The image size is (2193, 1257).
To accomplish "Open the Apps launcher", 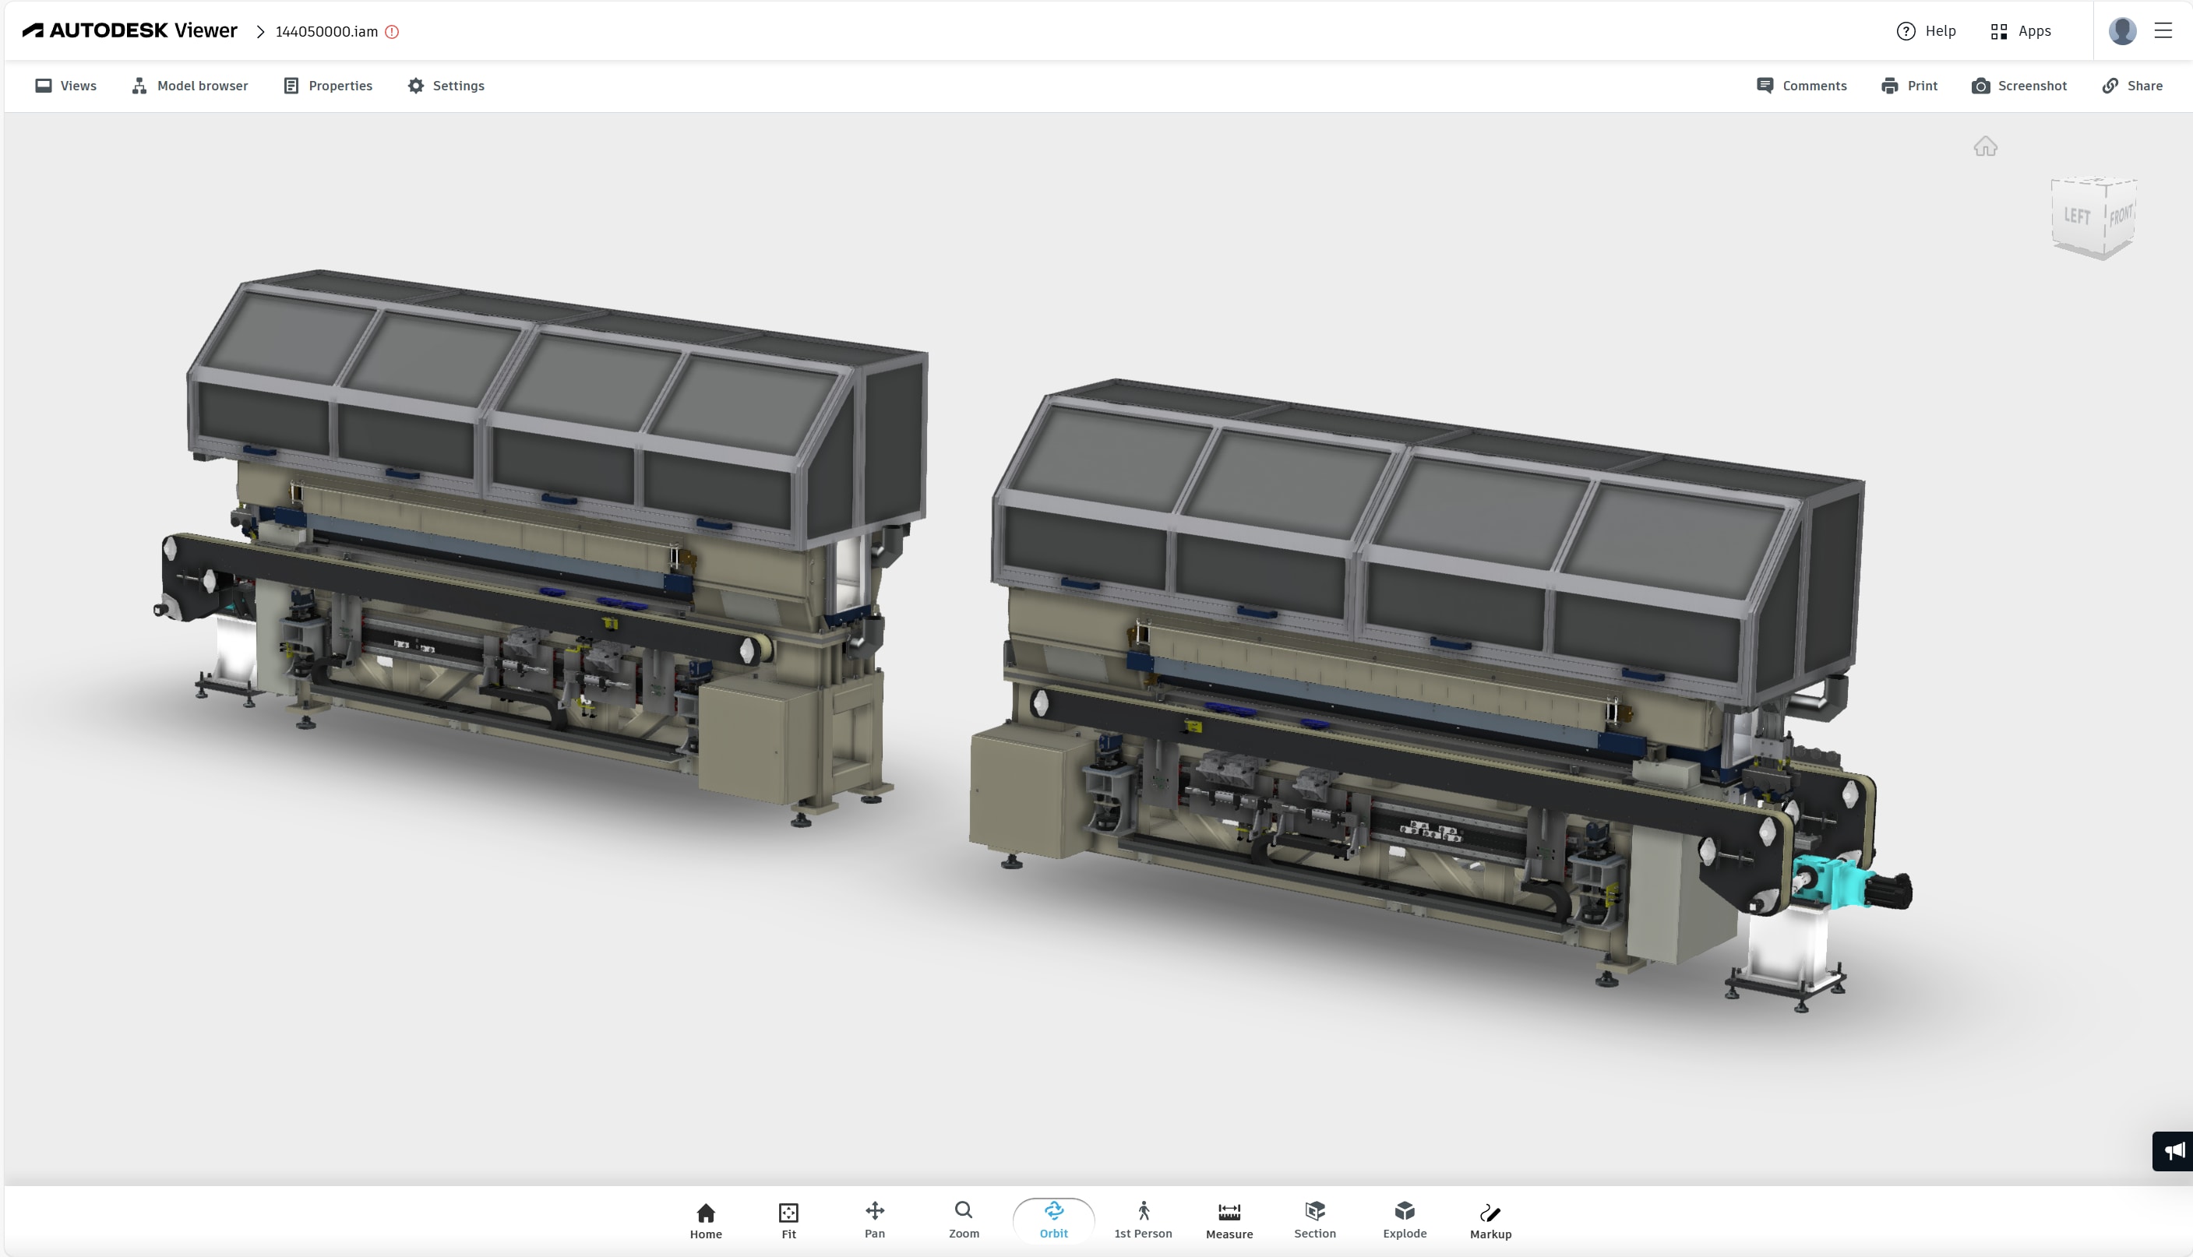I will click(x=2020, y=31).
